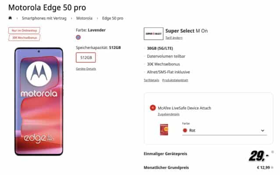Click the Super Select tariff logo
The image size is (280, 175).
pyautogui.click(x=153, y=34)
